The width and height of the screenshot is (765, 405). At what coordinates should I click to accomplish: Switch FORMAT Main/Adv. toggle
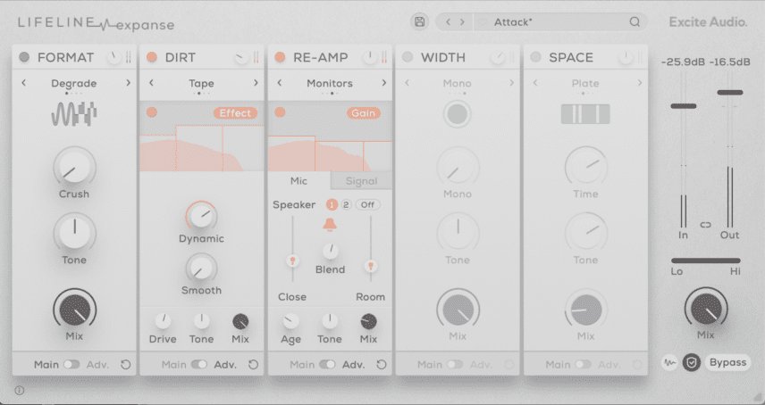point(71,365)
